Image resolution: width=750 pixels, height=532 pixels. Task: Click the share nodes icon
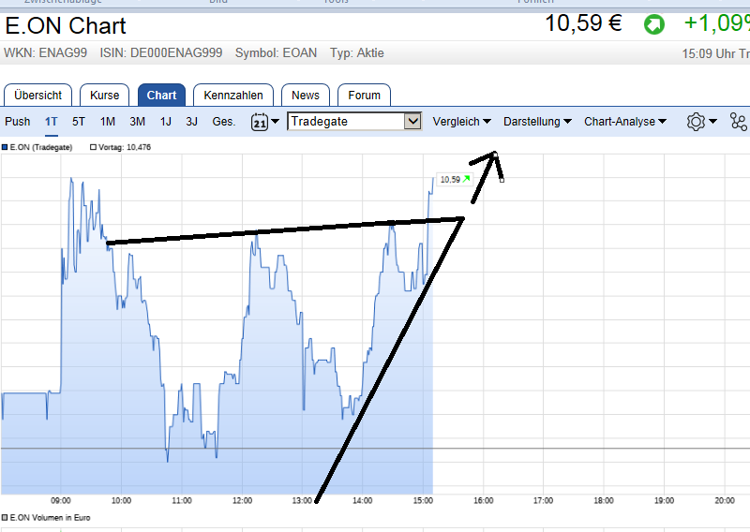(x=739, y=122)
